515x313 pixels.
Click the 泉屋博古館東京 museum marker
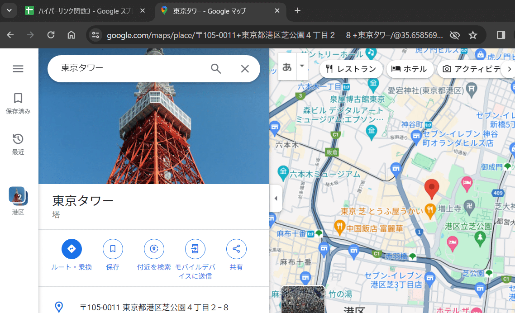[x=373, y=85]
